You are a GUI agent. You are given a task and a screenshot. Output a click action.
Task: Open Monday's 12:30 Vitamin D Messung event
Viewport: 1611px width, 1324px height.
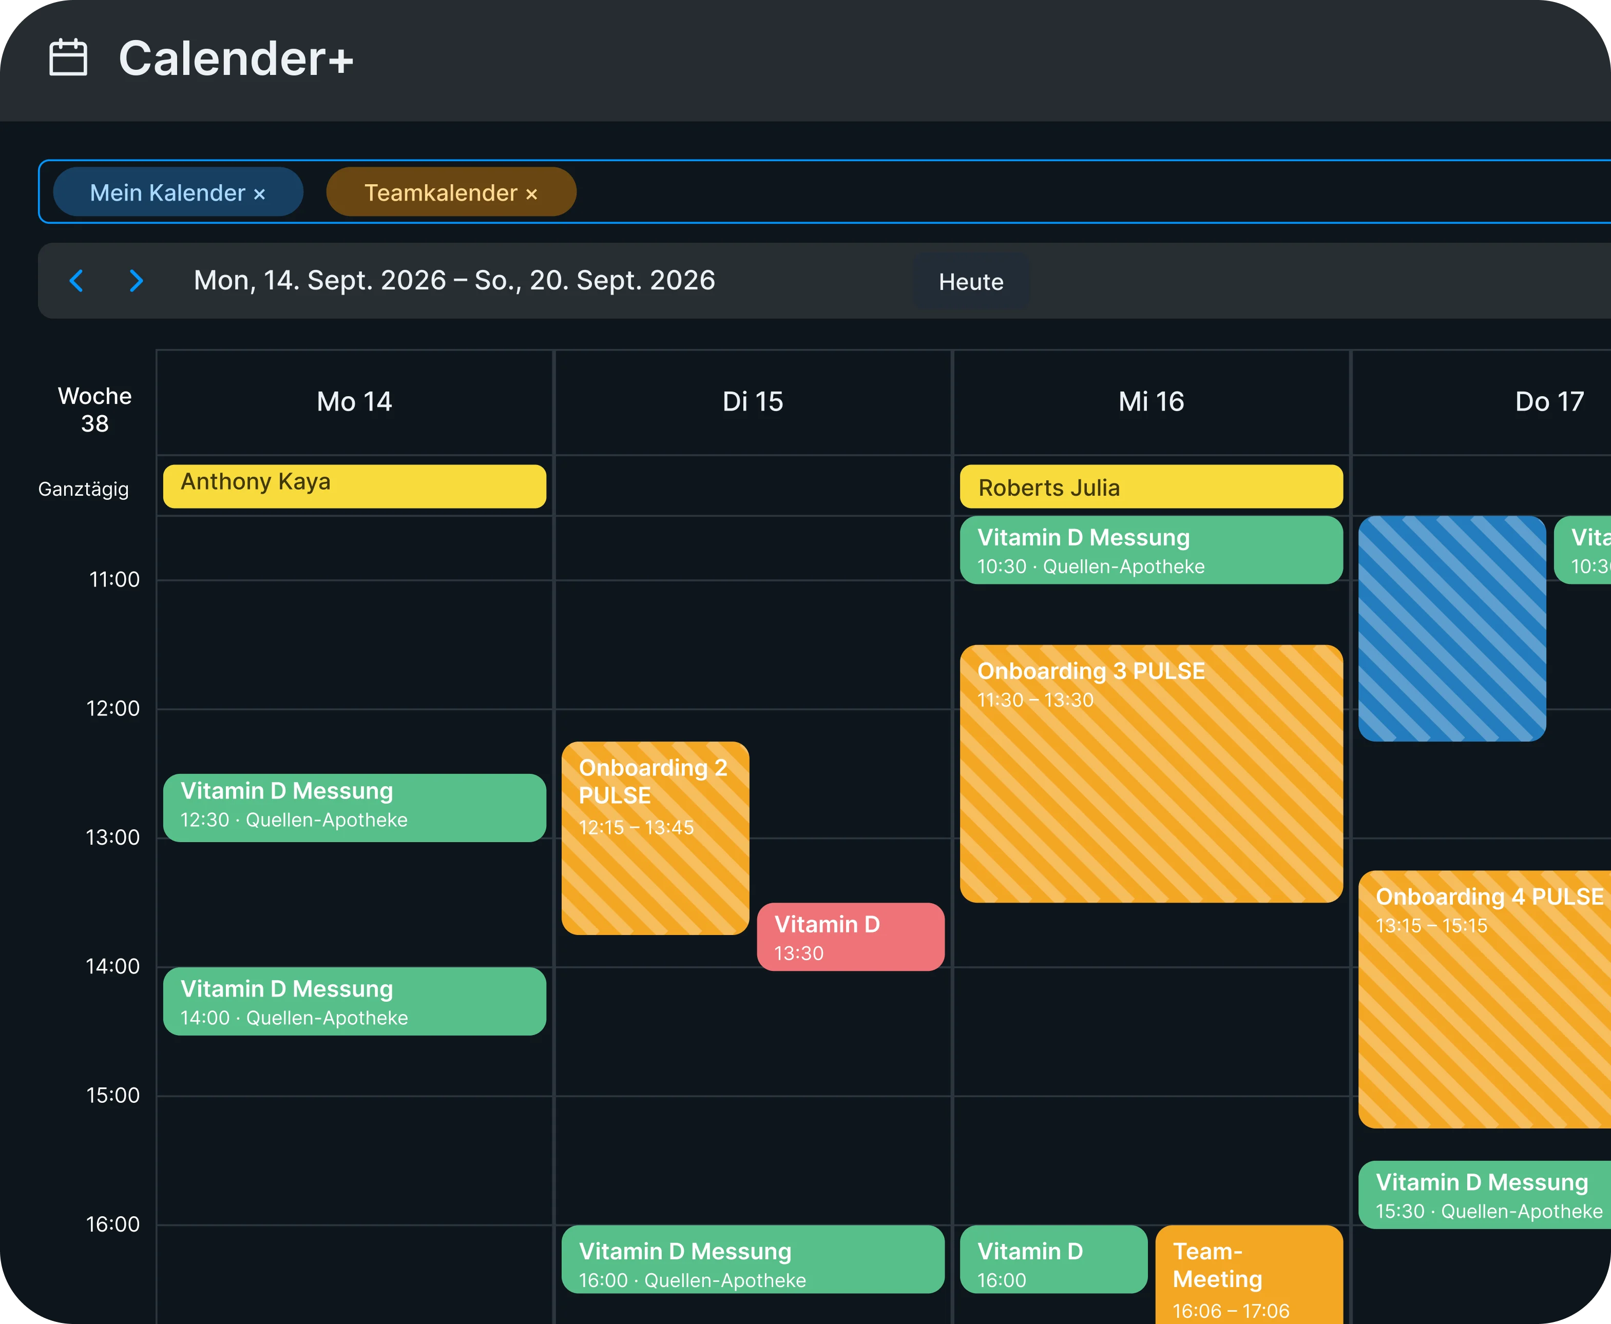click(355, 808)
